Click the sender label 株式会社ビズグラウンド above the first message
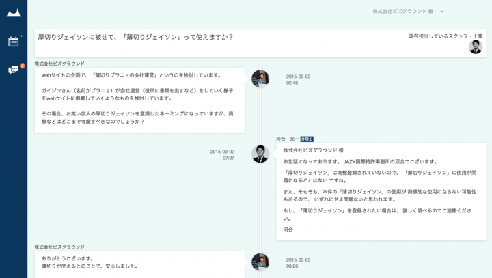 59,64
